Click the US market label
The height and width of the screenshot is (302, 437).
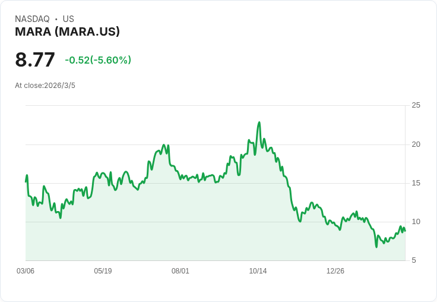68,18
